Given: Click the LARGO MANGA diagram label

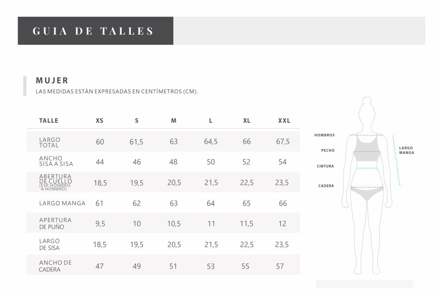Looking at the screenshot, I should point(407,150).
